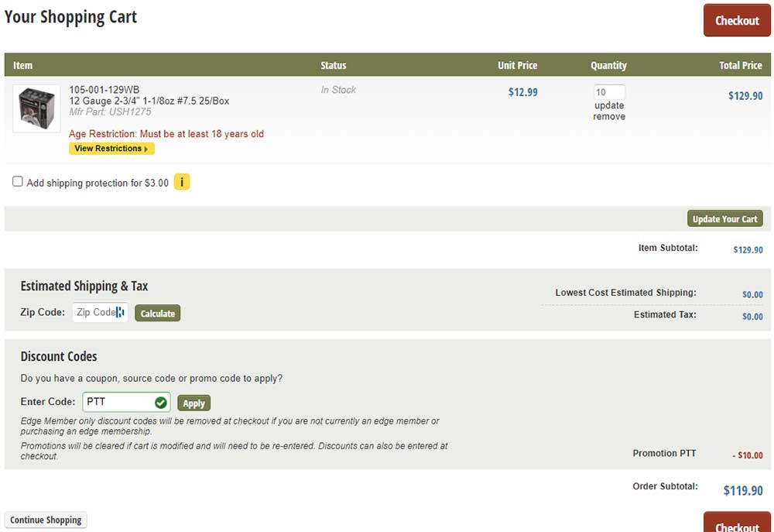
Task: Enable the add shipping protection checkbox
Action: coord(18,182)
